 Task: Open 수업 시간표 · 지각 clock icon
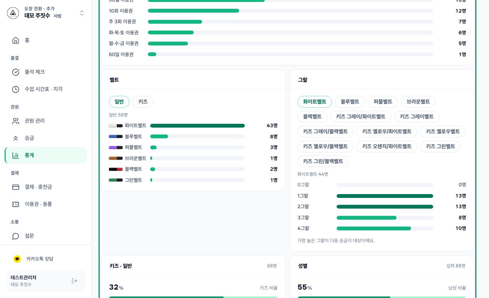[16, 89]
